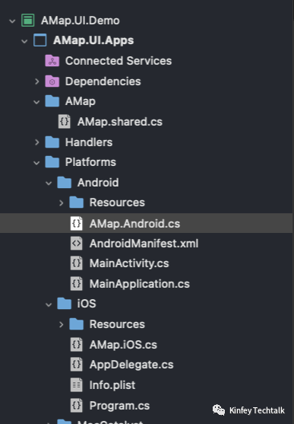
Task: Click the AMap.UI.Demo solution icon
Action: point(28,21)
